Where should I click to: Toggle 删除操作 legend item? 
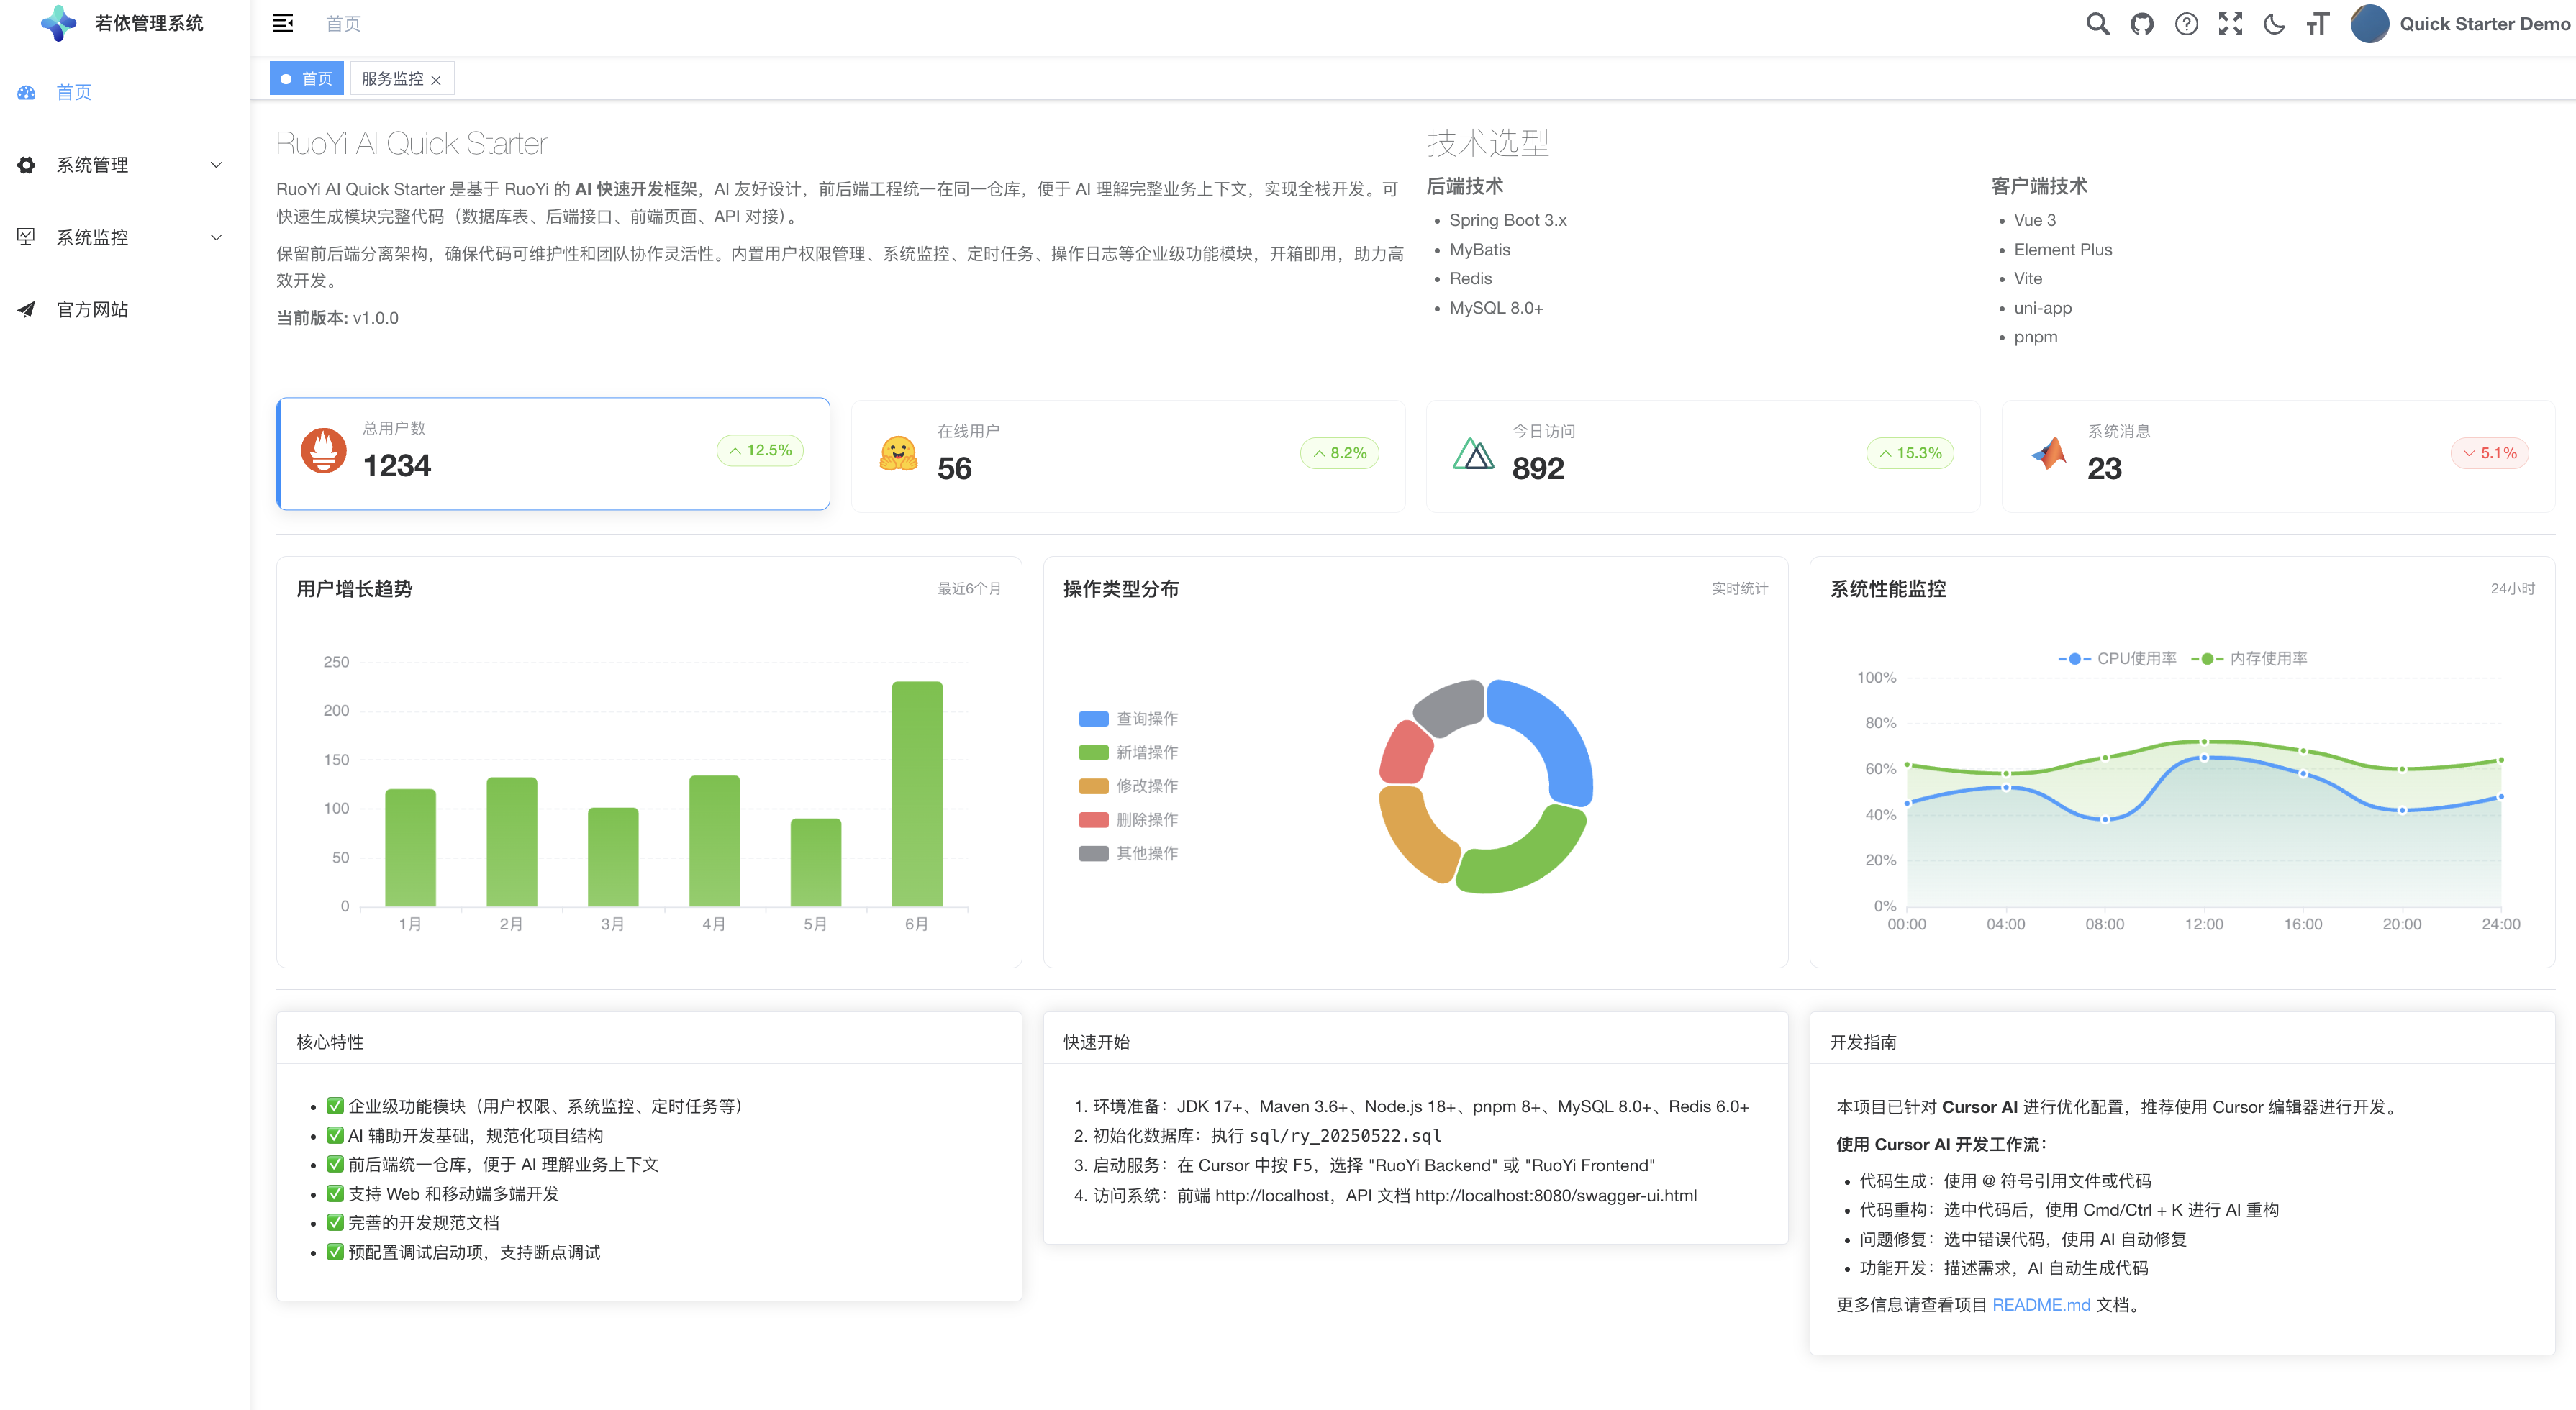[x=1128, y=820]
